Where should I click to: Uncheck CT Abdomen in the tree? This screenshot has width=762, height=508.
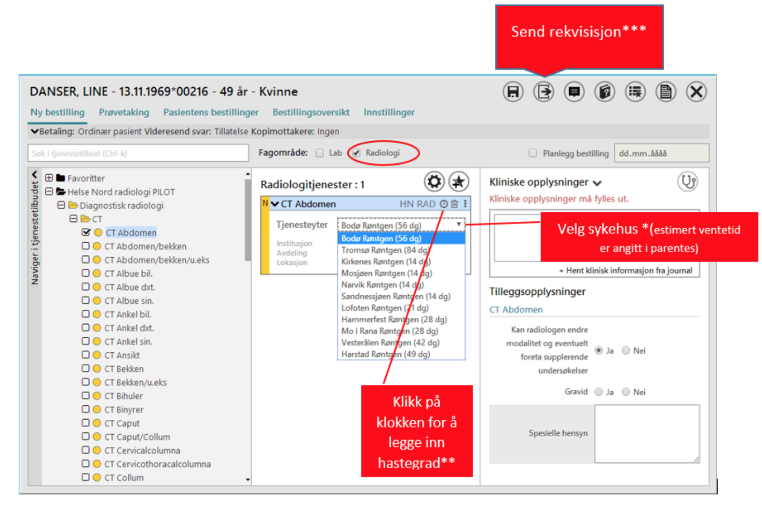click(86, 232)
